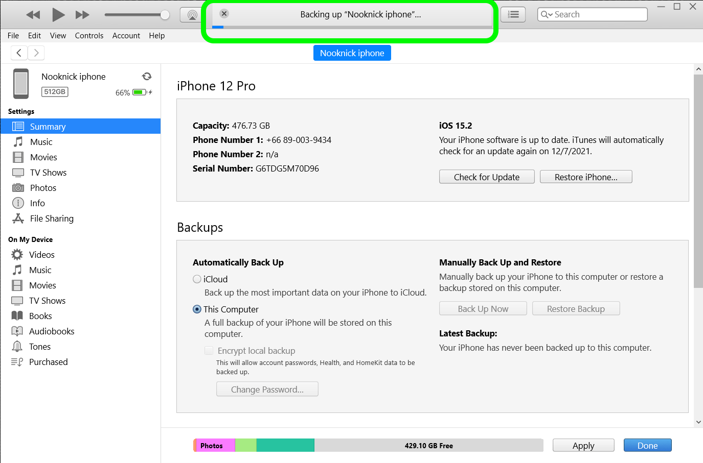
Task: Click the AirPlay icon in toolbar
Action: (x=192, y=15)
